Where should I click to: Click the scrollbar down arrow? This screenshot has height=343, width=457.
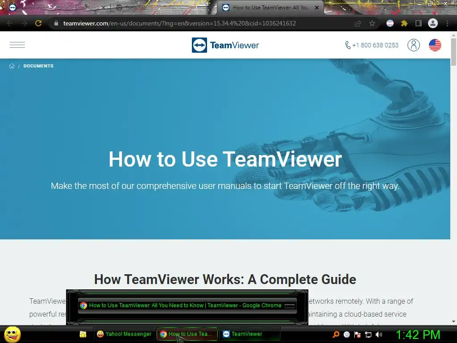(x=453, y=322)
